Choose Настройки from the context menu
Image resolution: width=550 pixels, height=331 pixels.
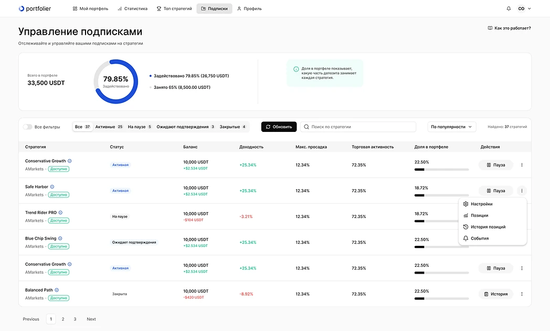point(492,204)
